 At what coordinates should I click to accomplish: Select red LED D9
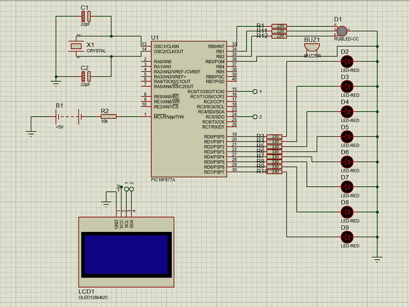pyautogui.click(x=347, y=237)
